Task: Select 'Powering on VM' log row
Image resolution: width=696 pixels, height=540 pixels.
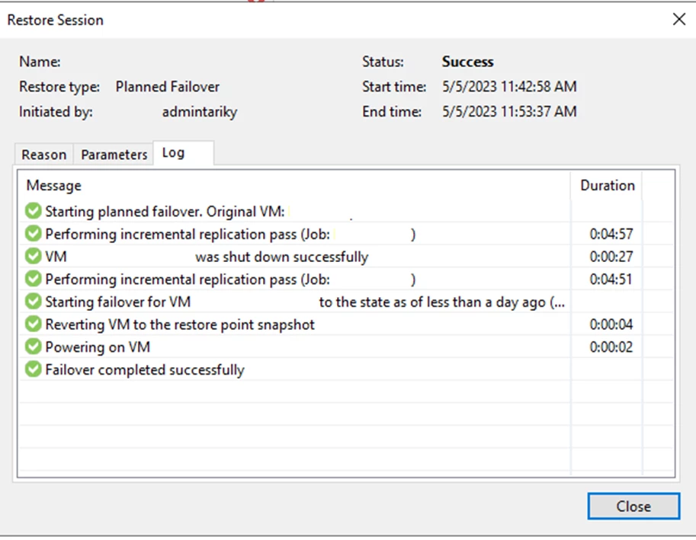Action: click(346, 347)
